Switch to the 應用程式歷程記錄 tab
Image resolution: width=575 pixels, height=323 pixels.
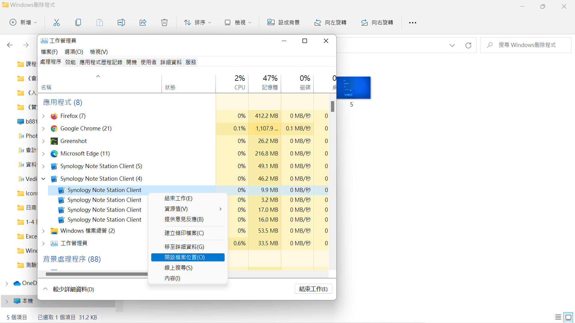coord(101,62)
